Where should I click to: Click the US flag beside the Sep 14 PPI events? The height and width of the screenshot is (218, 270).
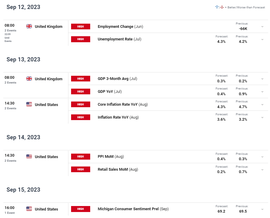point(29,156)
